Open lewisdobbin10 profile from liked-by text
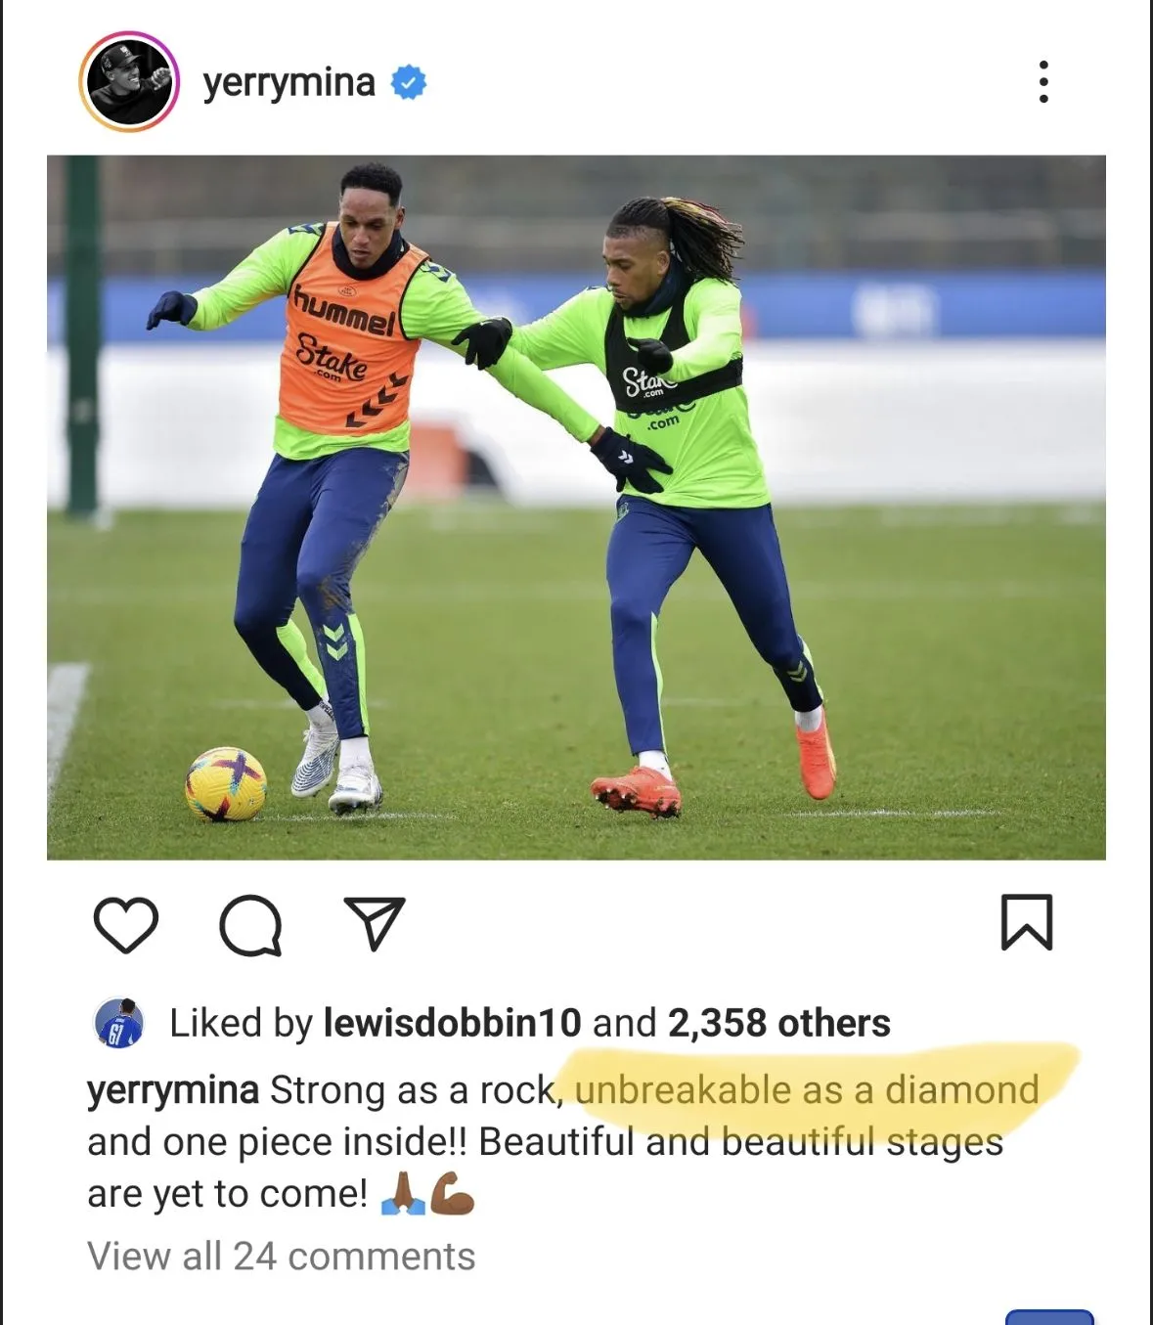 click(452, 1023)
